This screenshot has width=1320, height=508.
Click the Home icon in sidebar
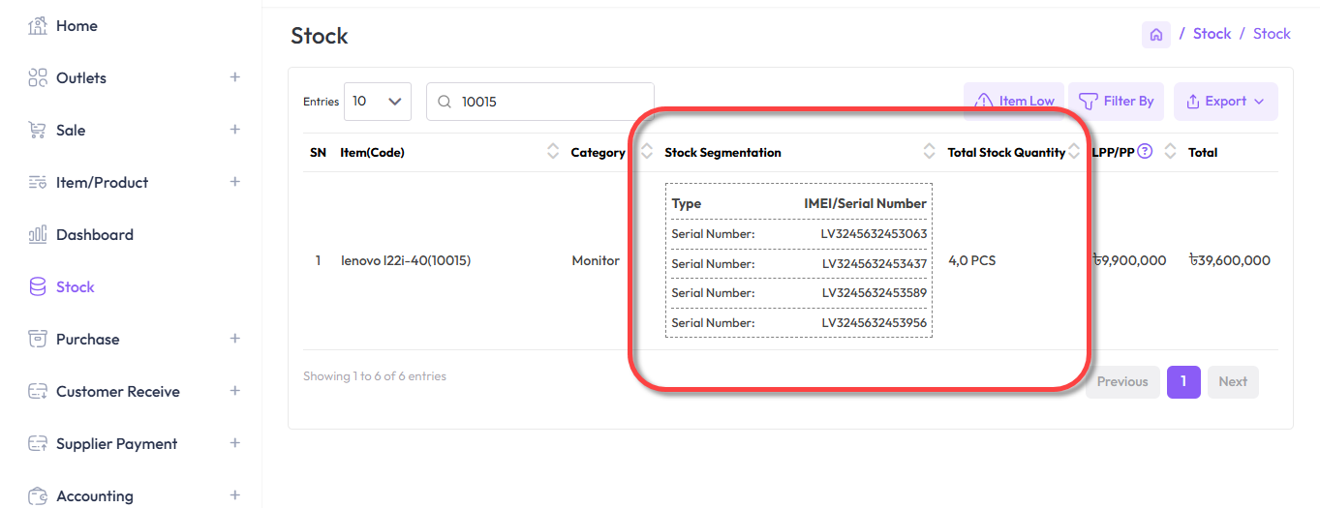click(x=38, y=26)
